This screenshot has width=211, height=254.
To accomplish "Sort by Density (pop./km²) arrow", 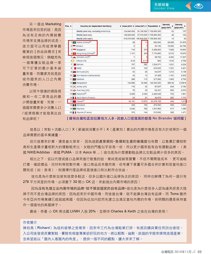I will (x=172, y=26).
